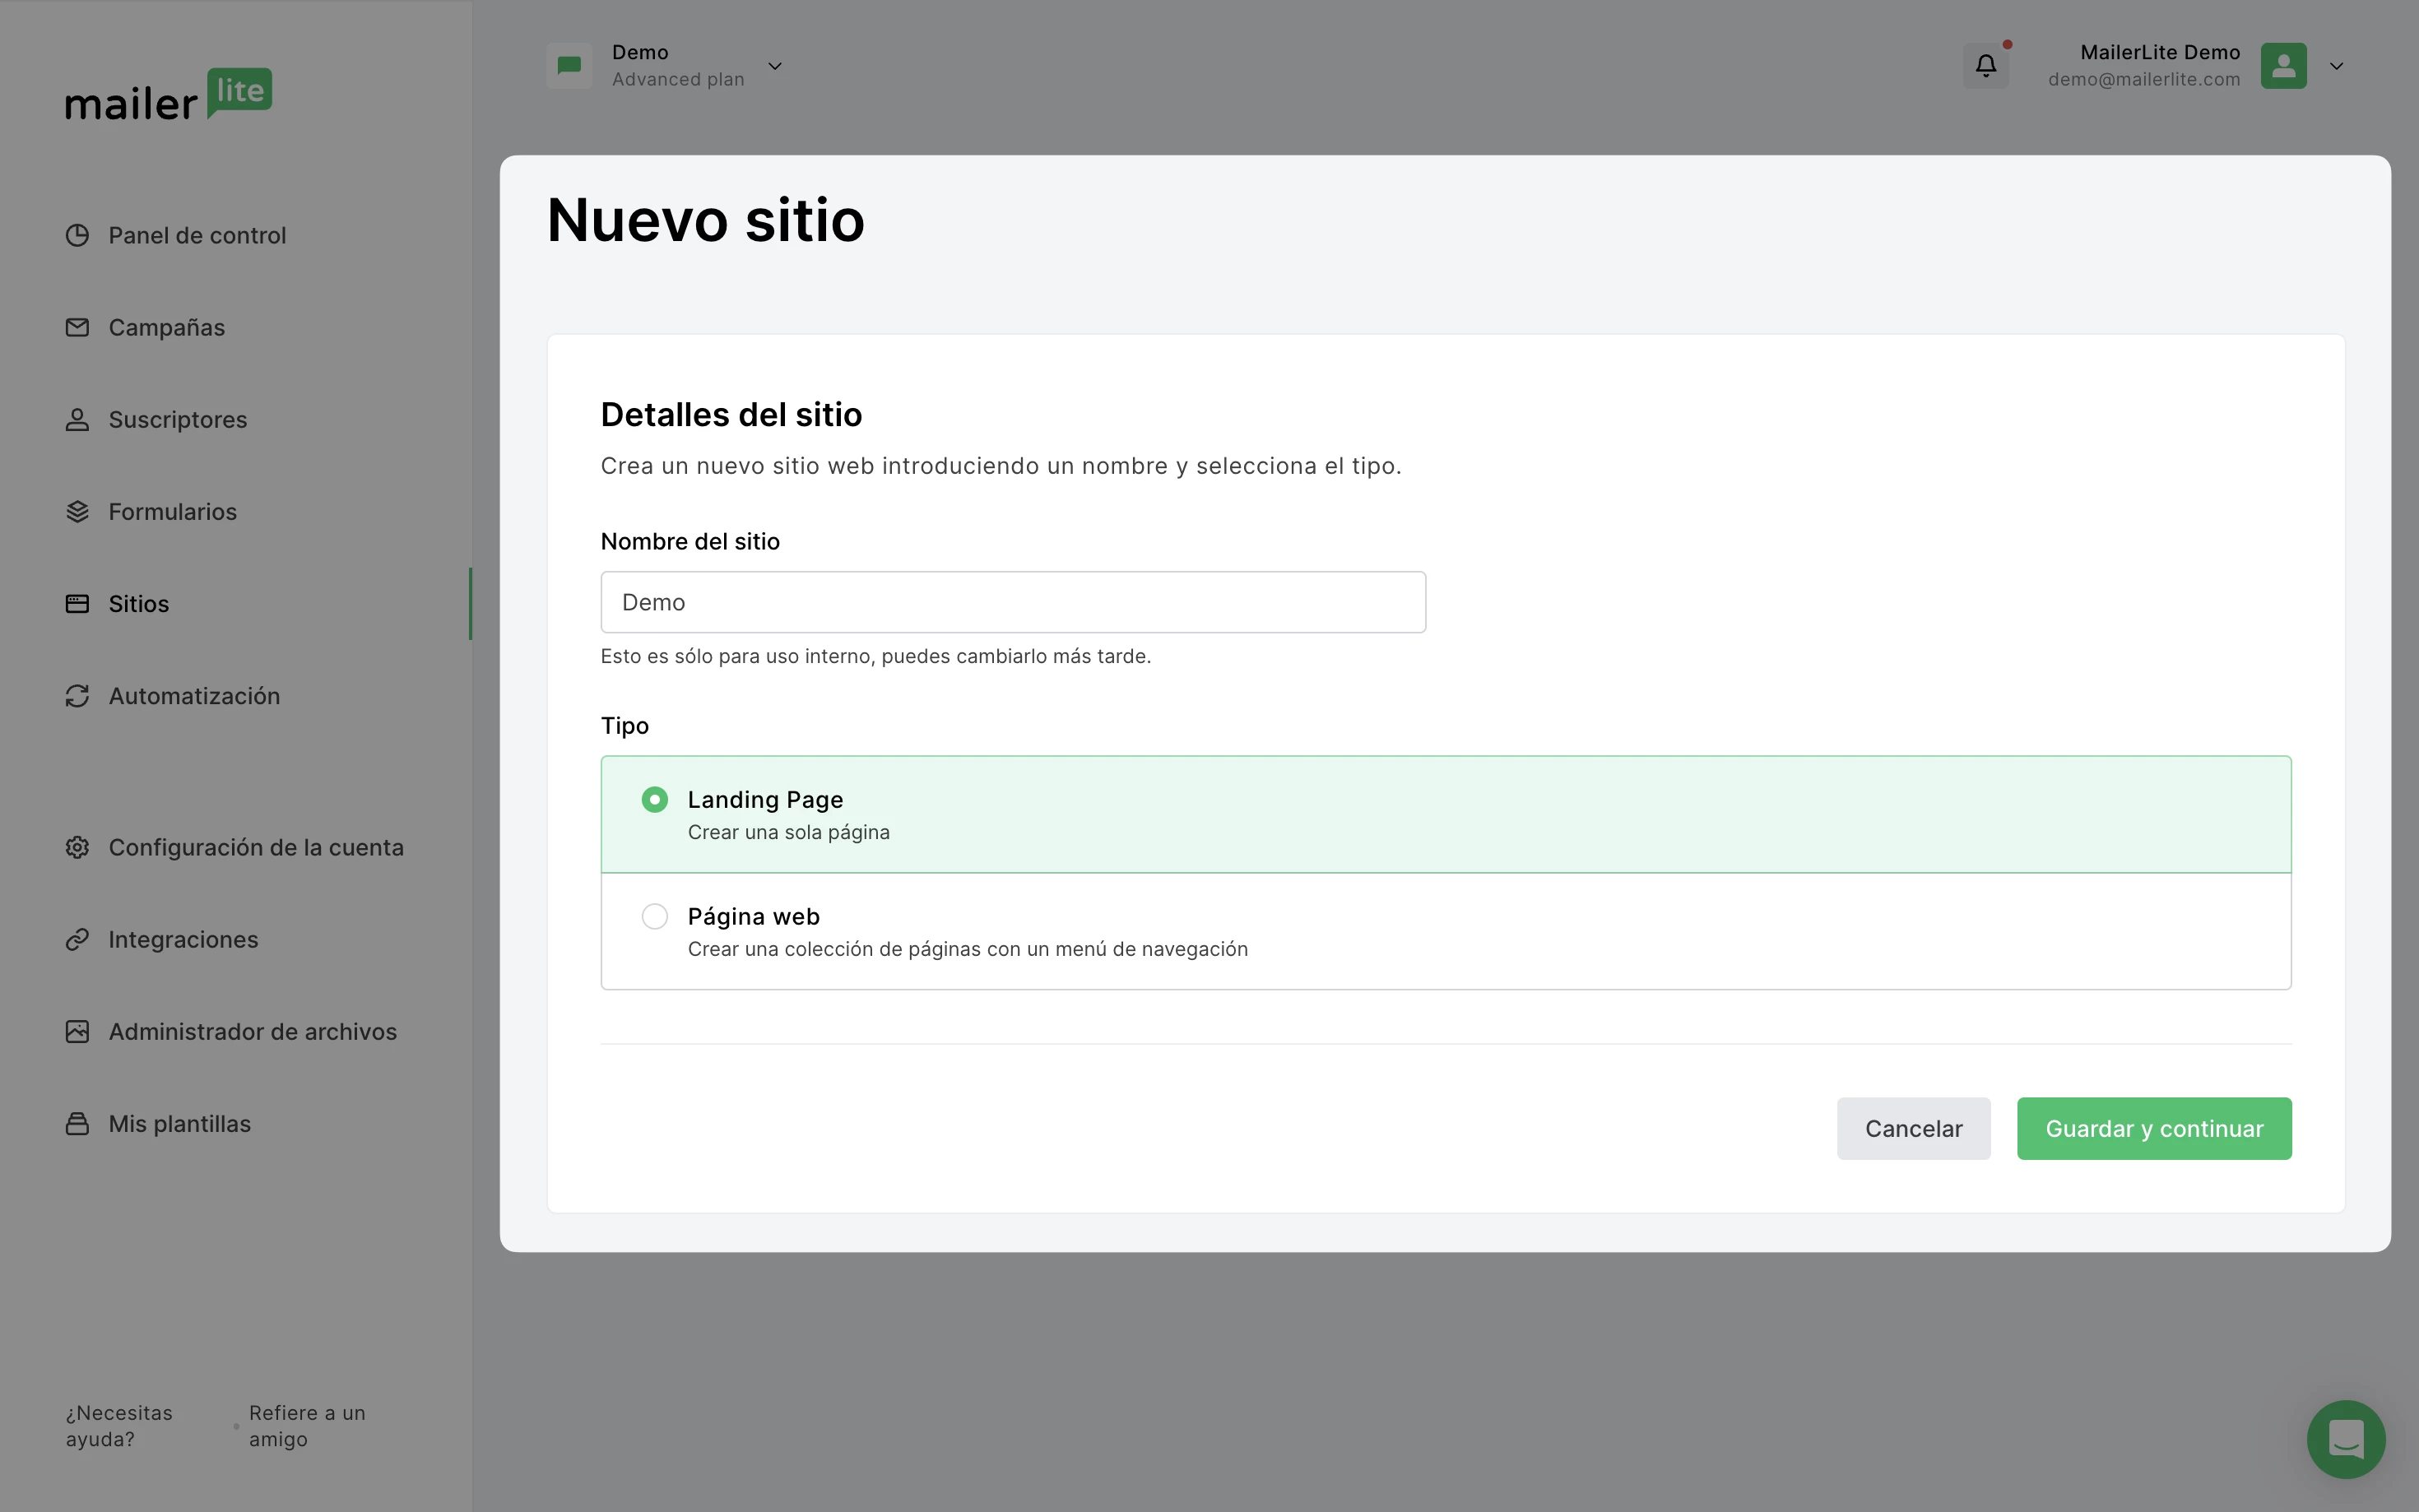Screen dimensions: 2419x1512
Task: Open the notifications bell
Action: (1985, 66)
